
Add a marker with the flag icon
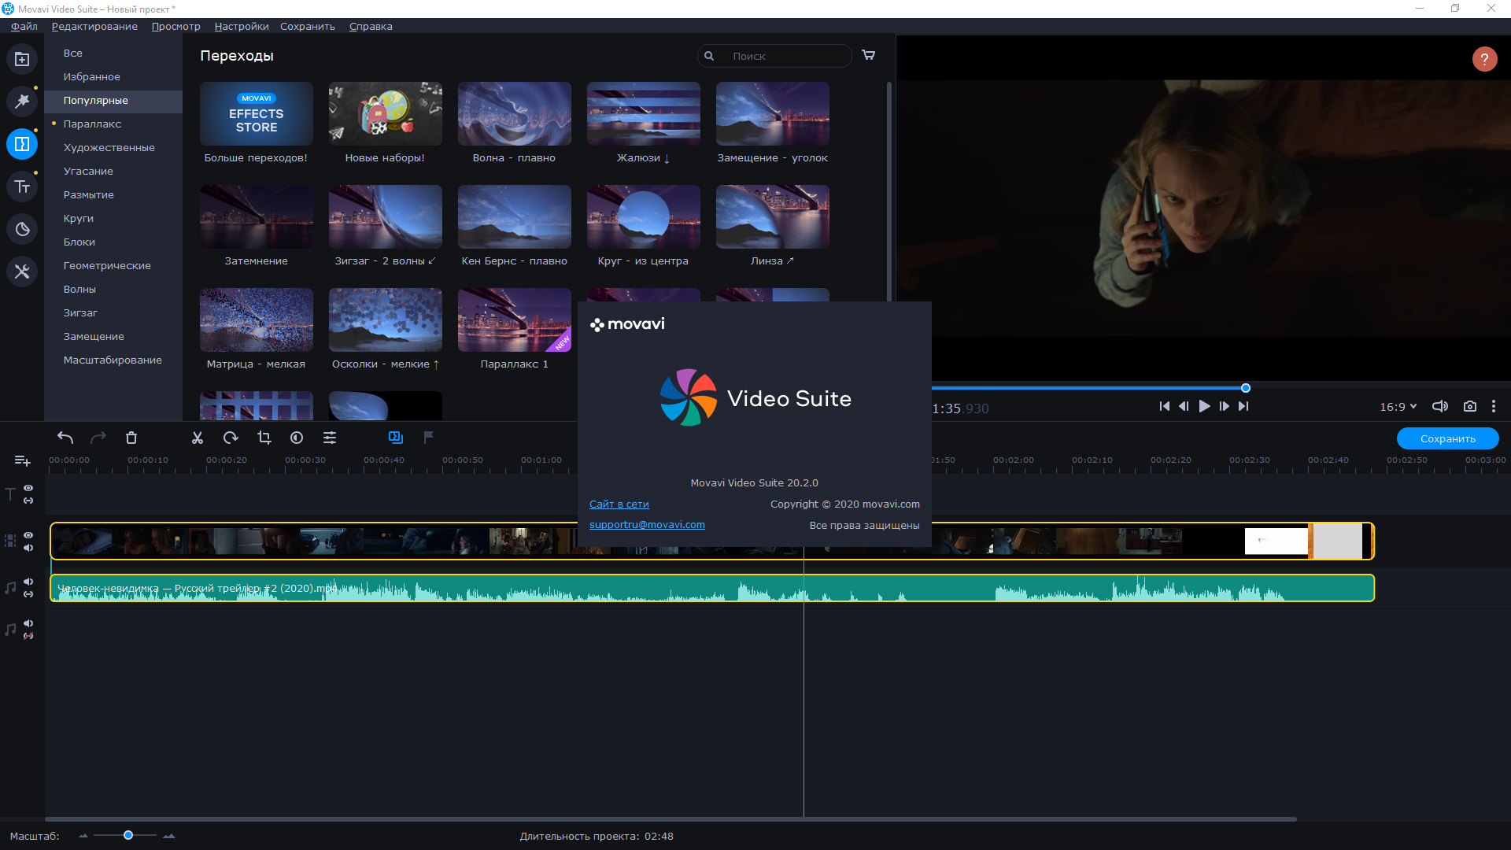429,438
